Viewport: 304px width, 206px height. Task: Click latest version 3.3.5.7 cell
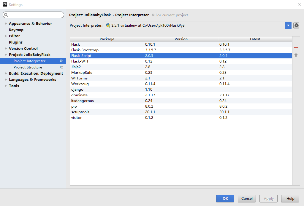225,50
